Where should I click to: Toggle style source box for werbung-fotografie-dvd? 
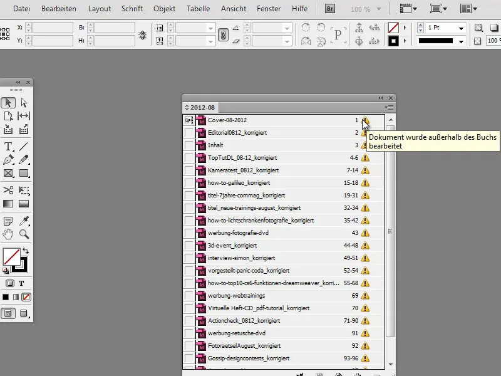point(190,232)
